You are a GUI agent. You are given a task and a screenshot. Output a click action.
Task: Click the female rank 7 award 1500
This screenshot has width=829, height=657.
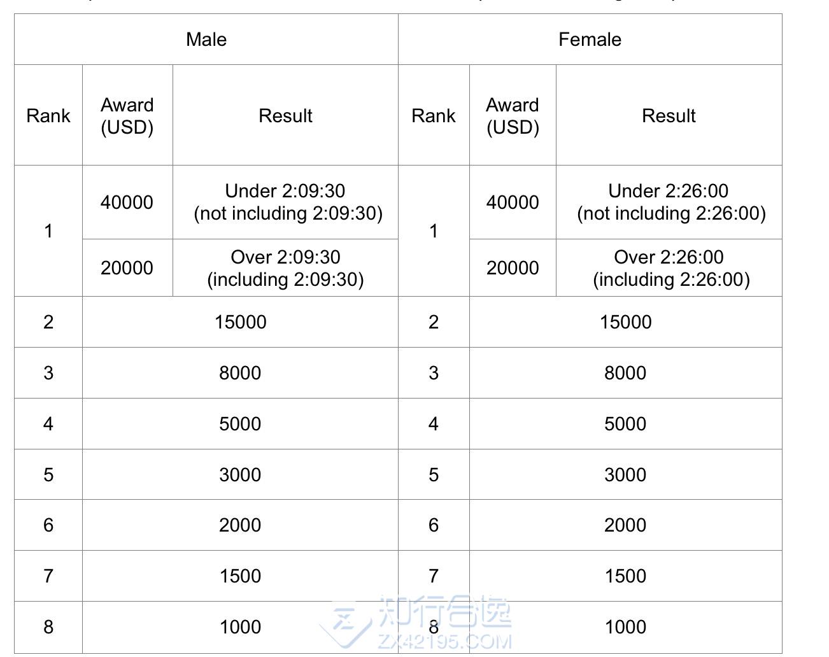point(625,576)
